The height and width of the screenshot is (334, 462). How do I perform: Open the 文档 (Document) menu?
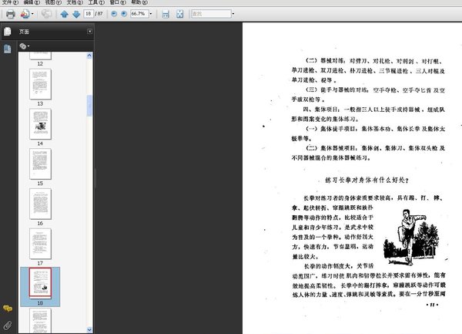75,2
